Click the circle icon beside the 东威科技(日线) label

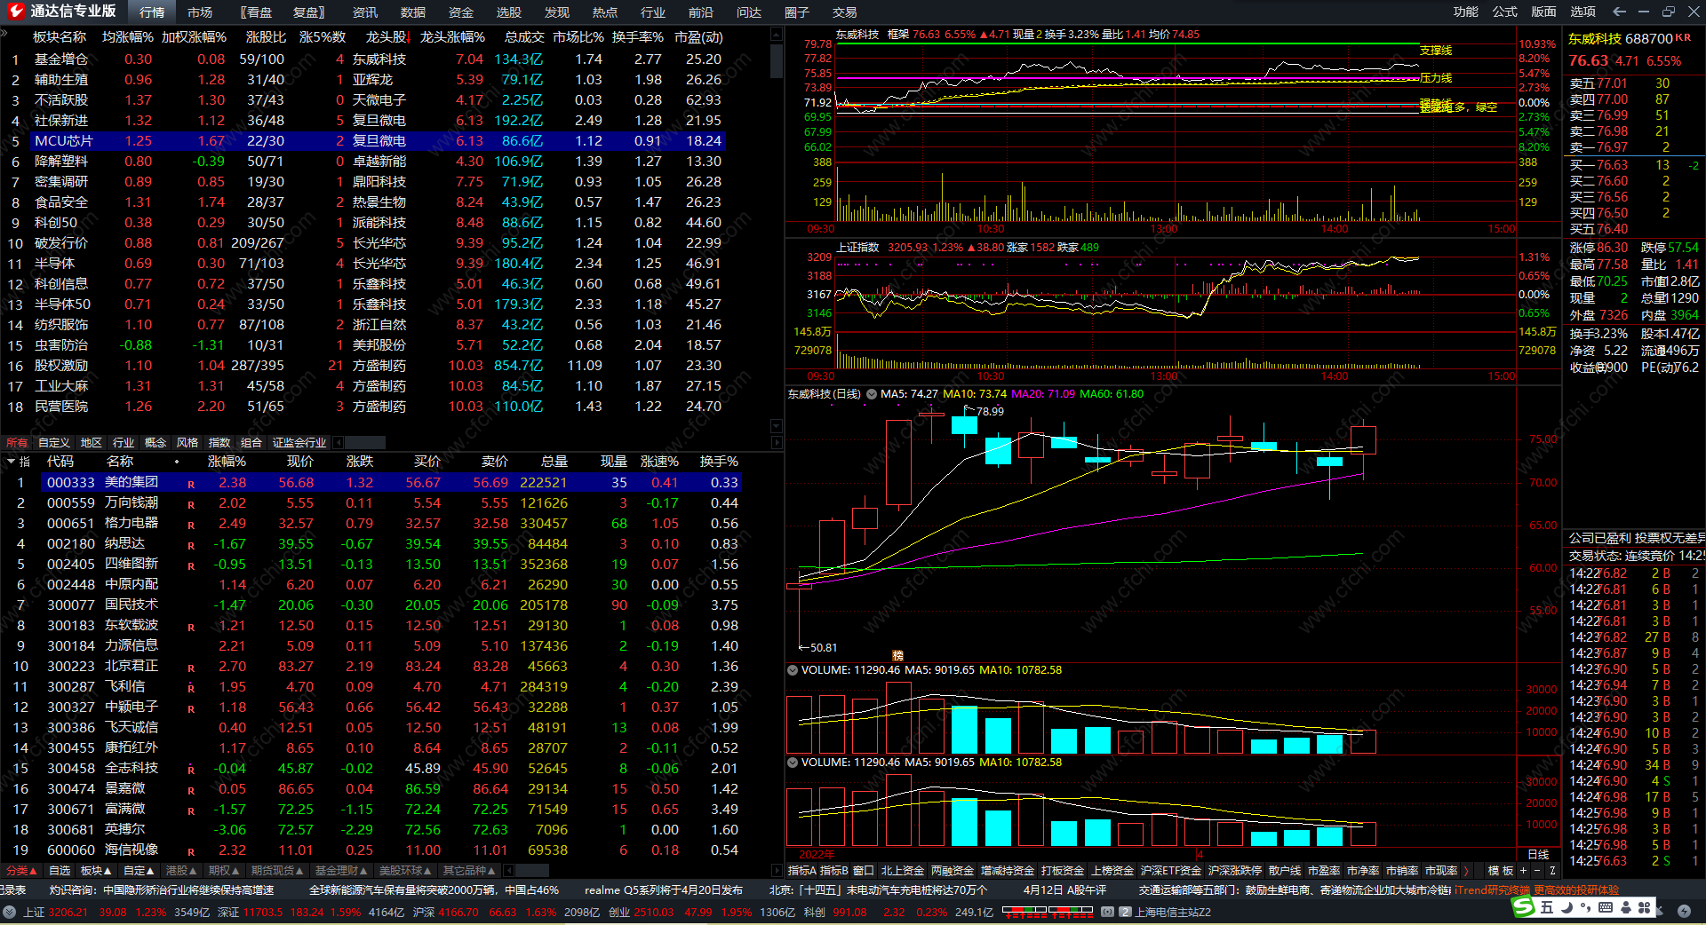point(872,394)
